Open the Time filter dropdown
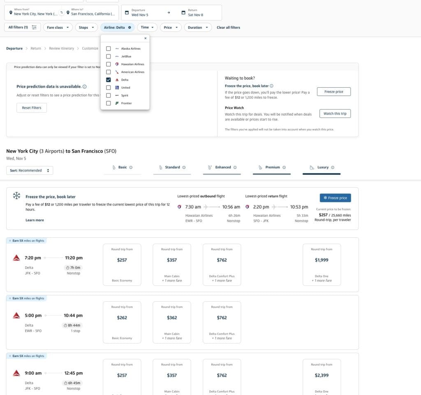421x395 pixels. 147,28
